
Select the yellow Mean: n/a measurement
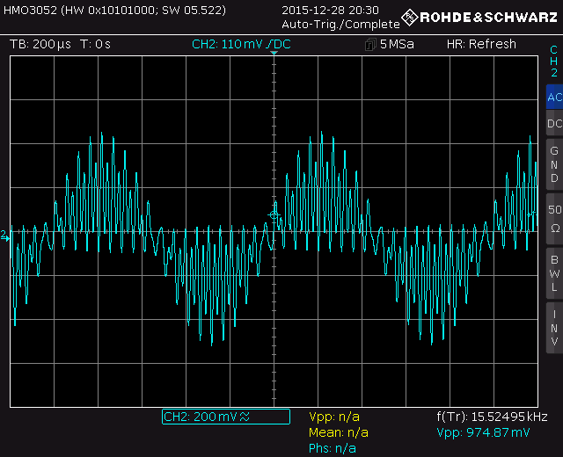338,432
